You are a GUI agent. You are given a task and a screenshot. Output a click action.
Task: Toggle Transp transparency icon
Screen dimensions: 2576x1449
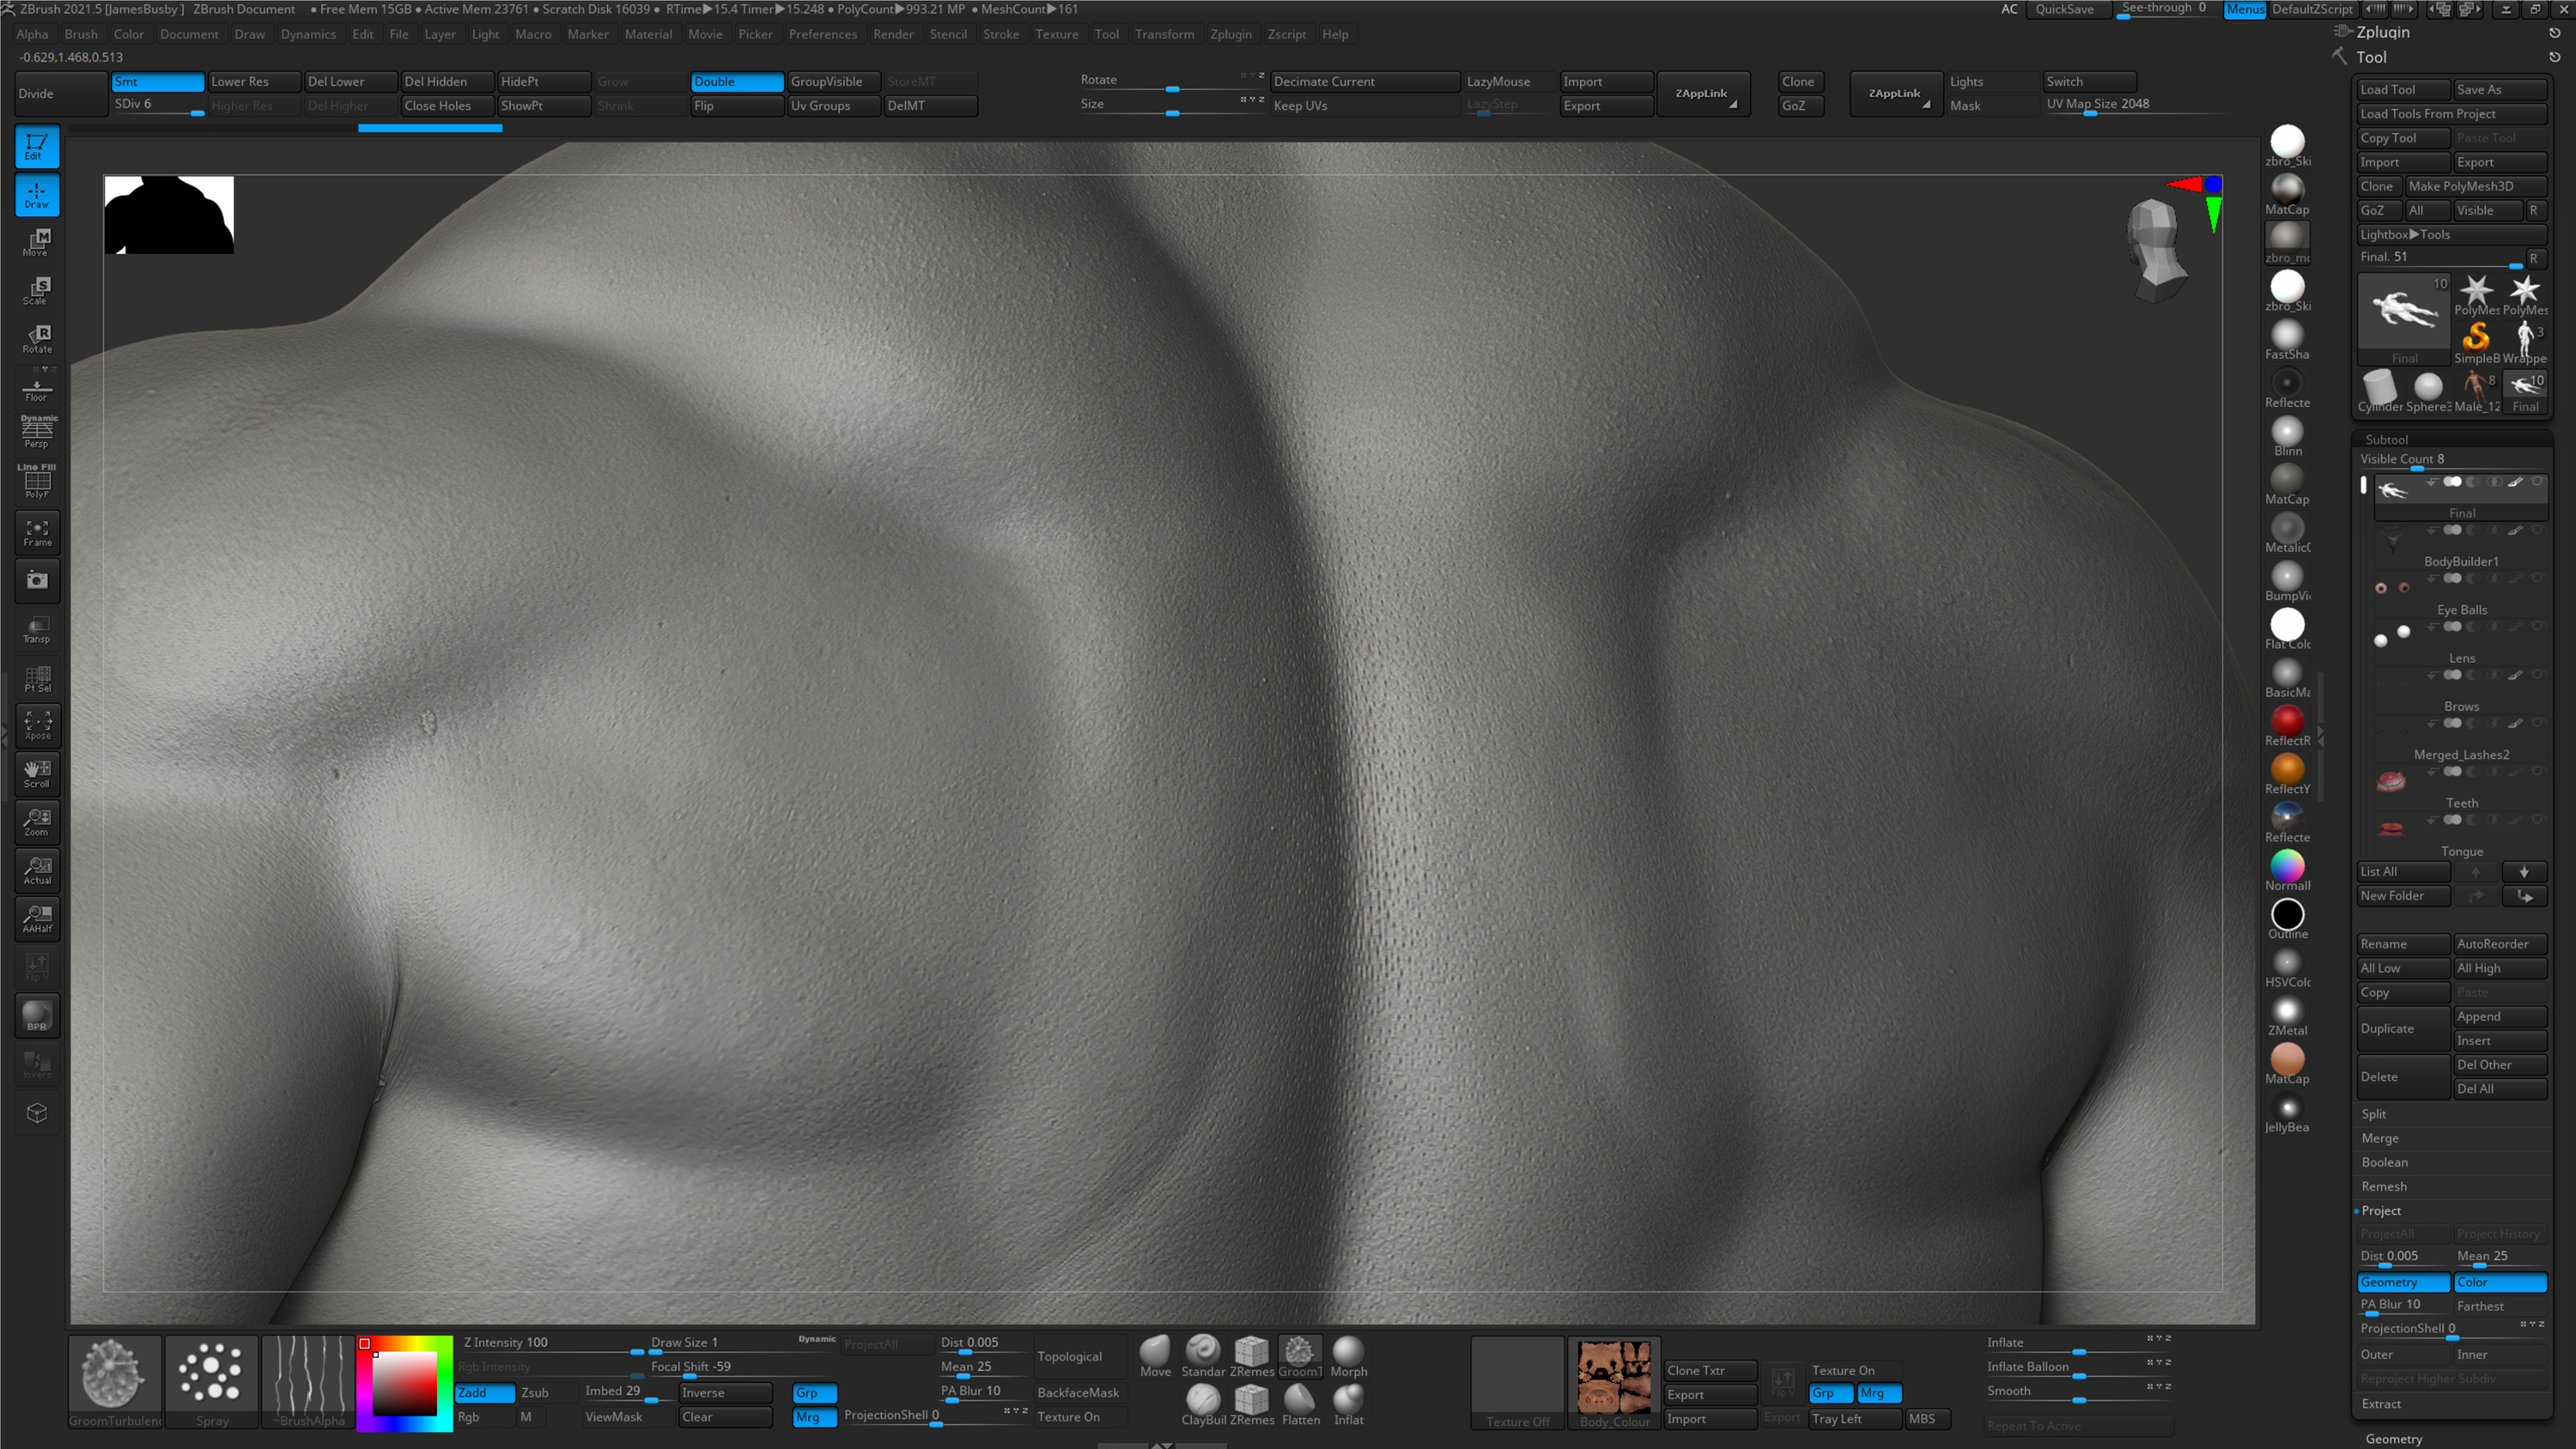[37, 629]
